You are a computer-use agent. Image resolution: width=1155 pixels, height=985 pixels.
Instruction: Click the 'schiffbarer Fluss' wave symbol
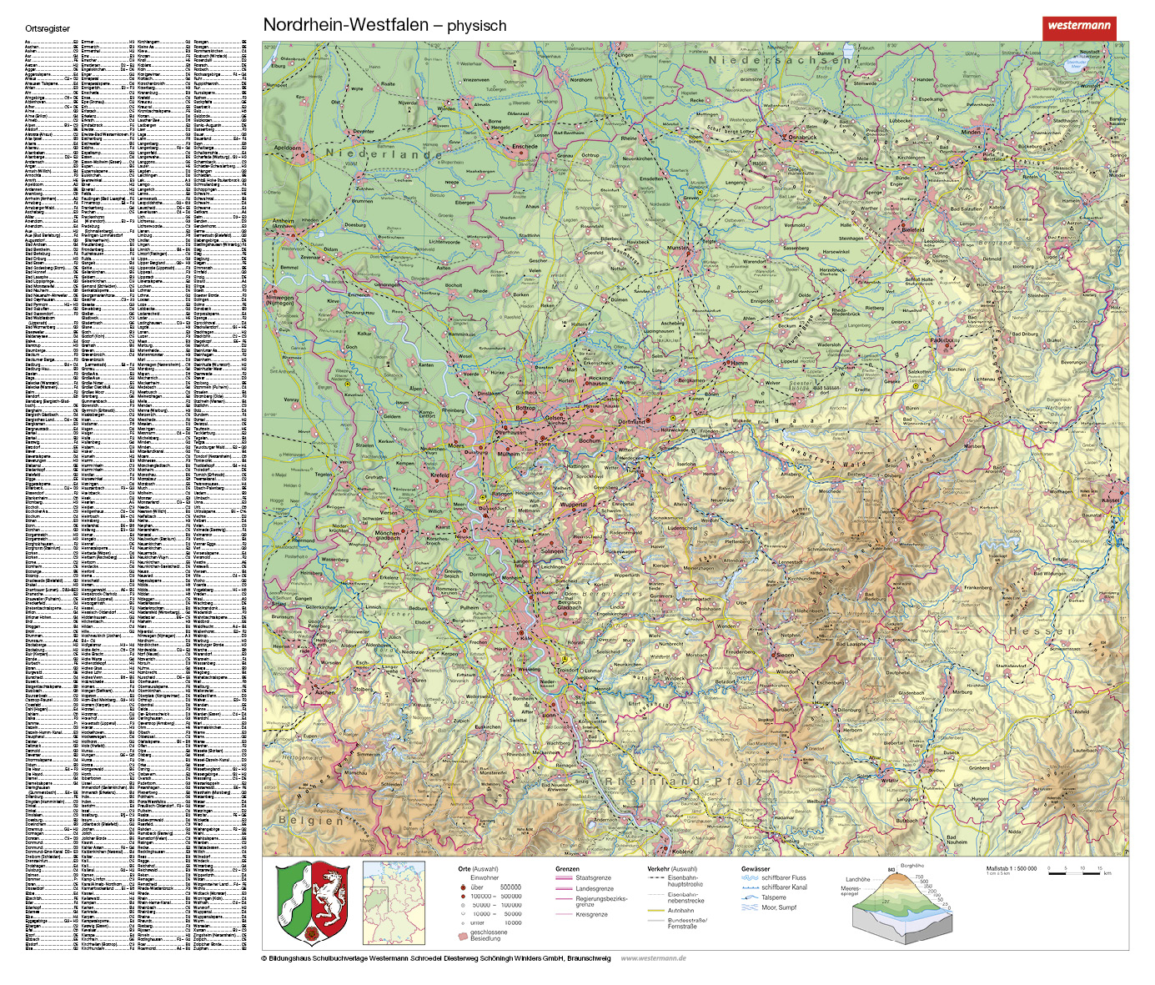750,878
